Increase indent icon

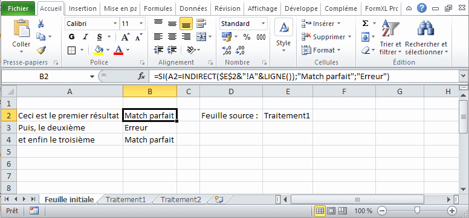tap(172, 50)
